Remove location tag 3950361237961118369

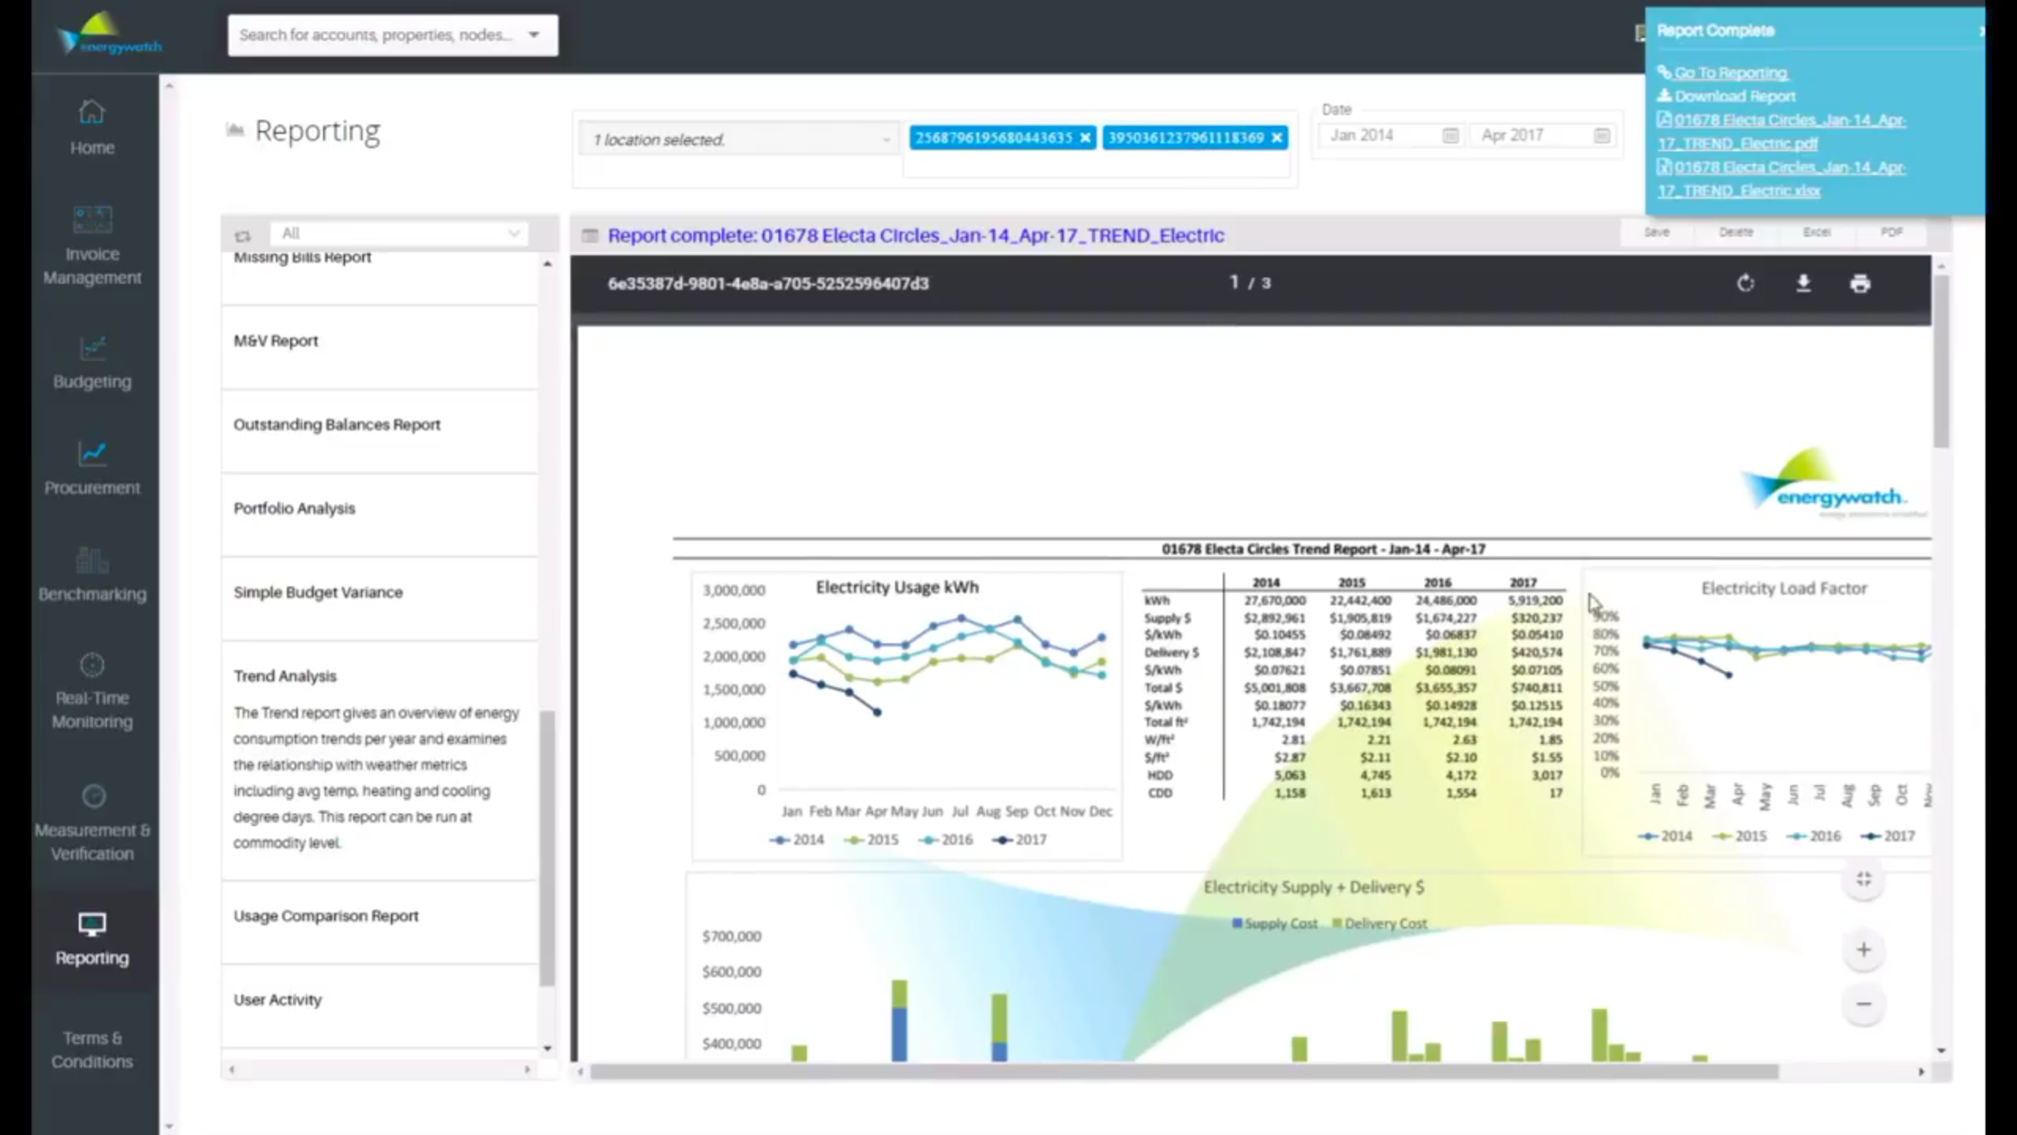click(x=1276, y=138)
